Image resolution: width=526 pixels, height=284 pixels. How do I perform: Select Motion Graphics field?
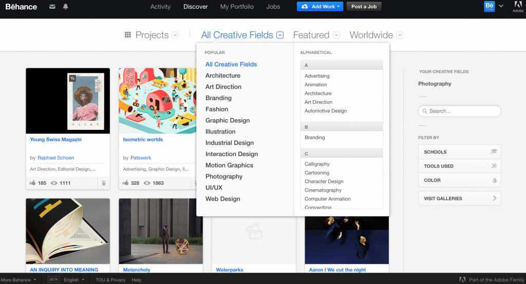click(229, 165)
